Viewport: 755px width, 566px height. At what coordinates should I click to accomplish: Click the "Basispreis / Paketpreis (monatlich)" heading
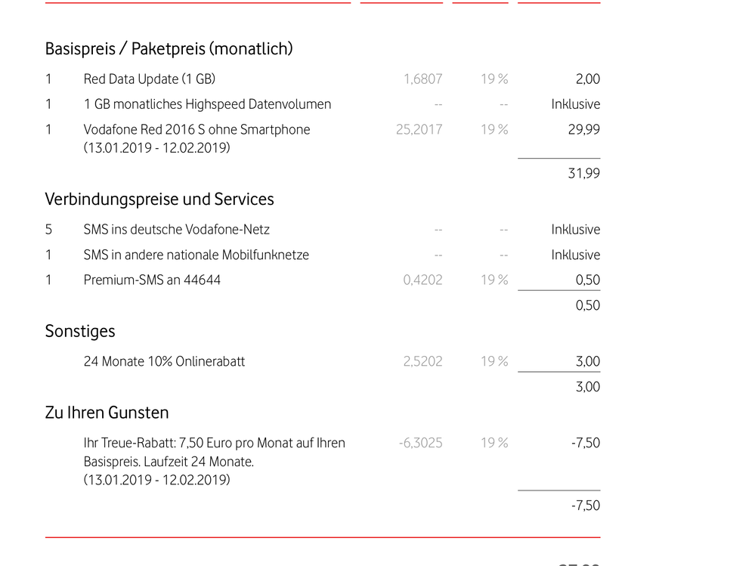(169, 49)
